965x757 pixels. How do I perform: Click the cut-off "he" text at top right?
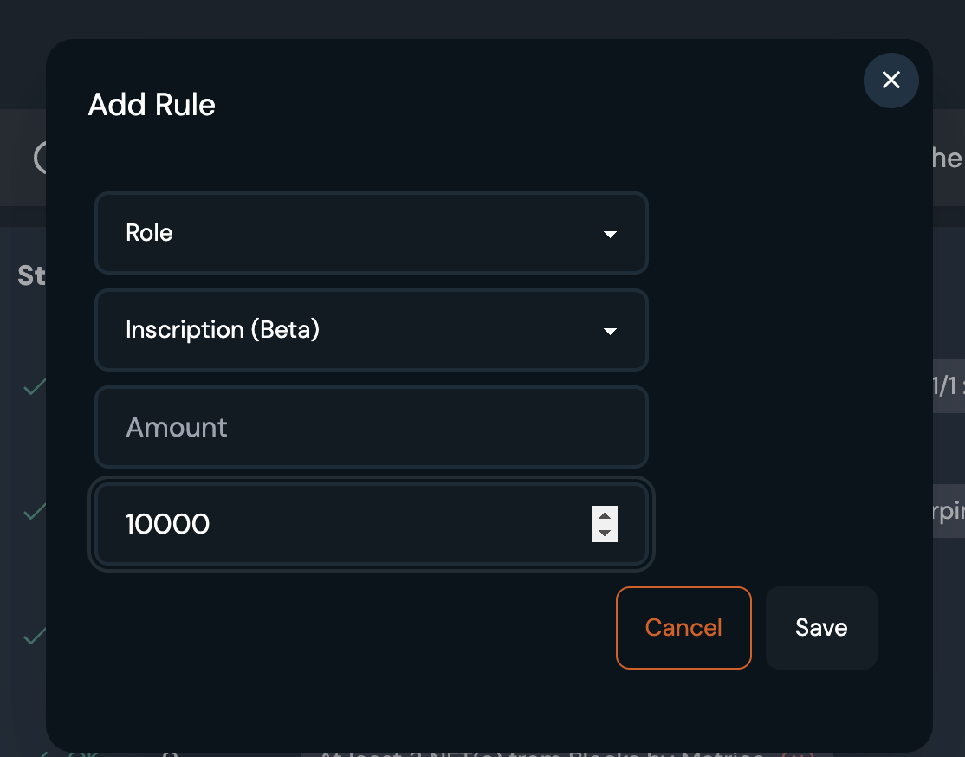tap(948, 158)
